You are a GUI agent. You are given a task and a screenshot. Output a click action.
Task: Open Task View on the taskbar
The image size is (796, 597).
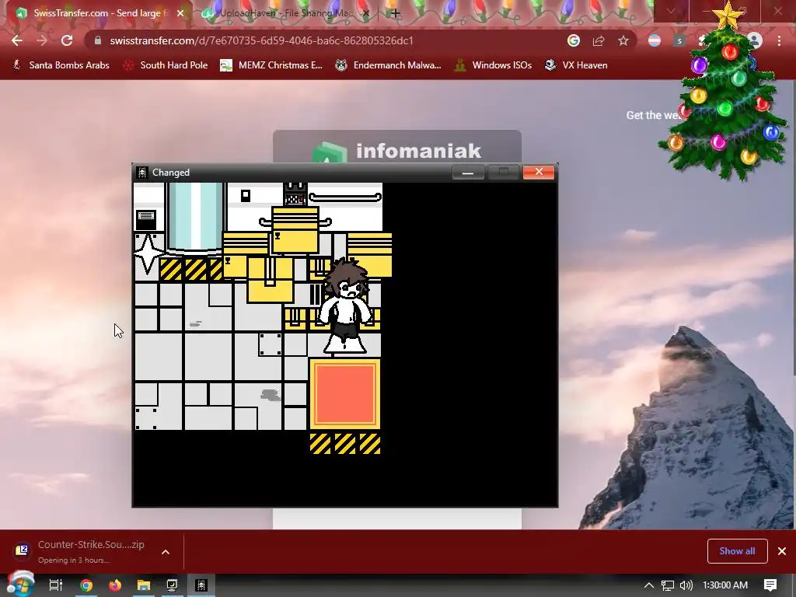point(56,585)
